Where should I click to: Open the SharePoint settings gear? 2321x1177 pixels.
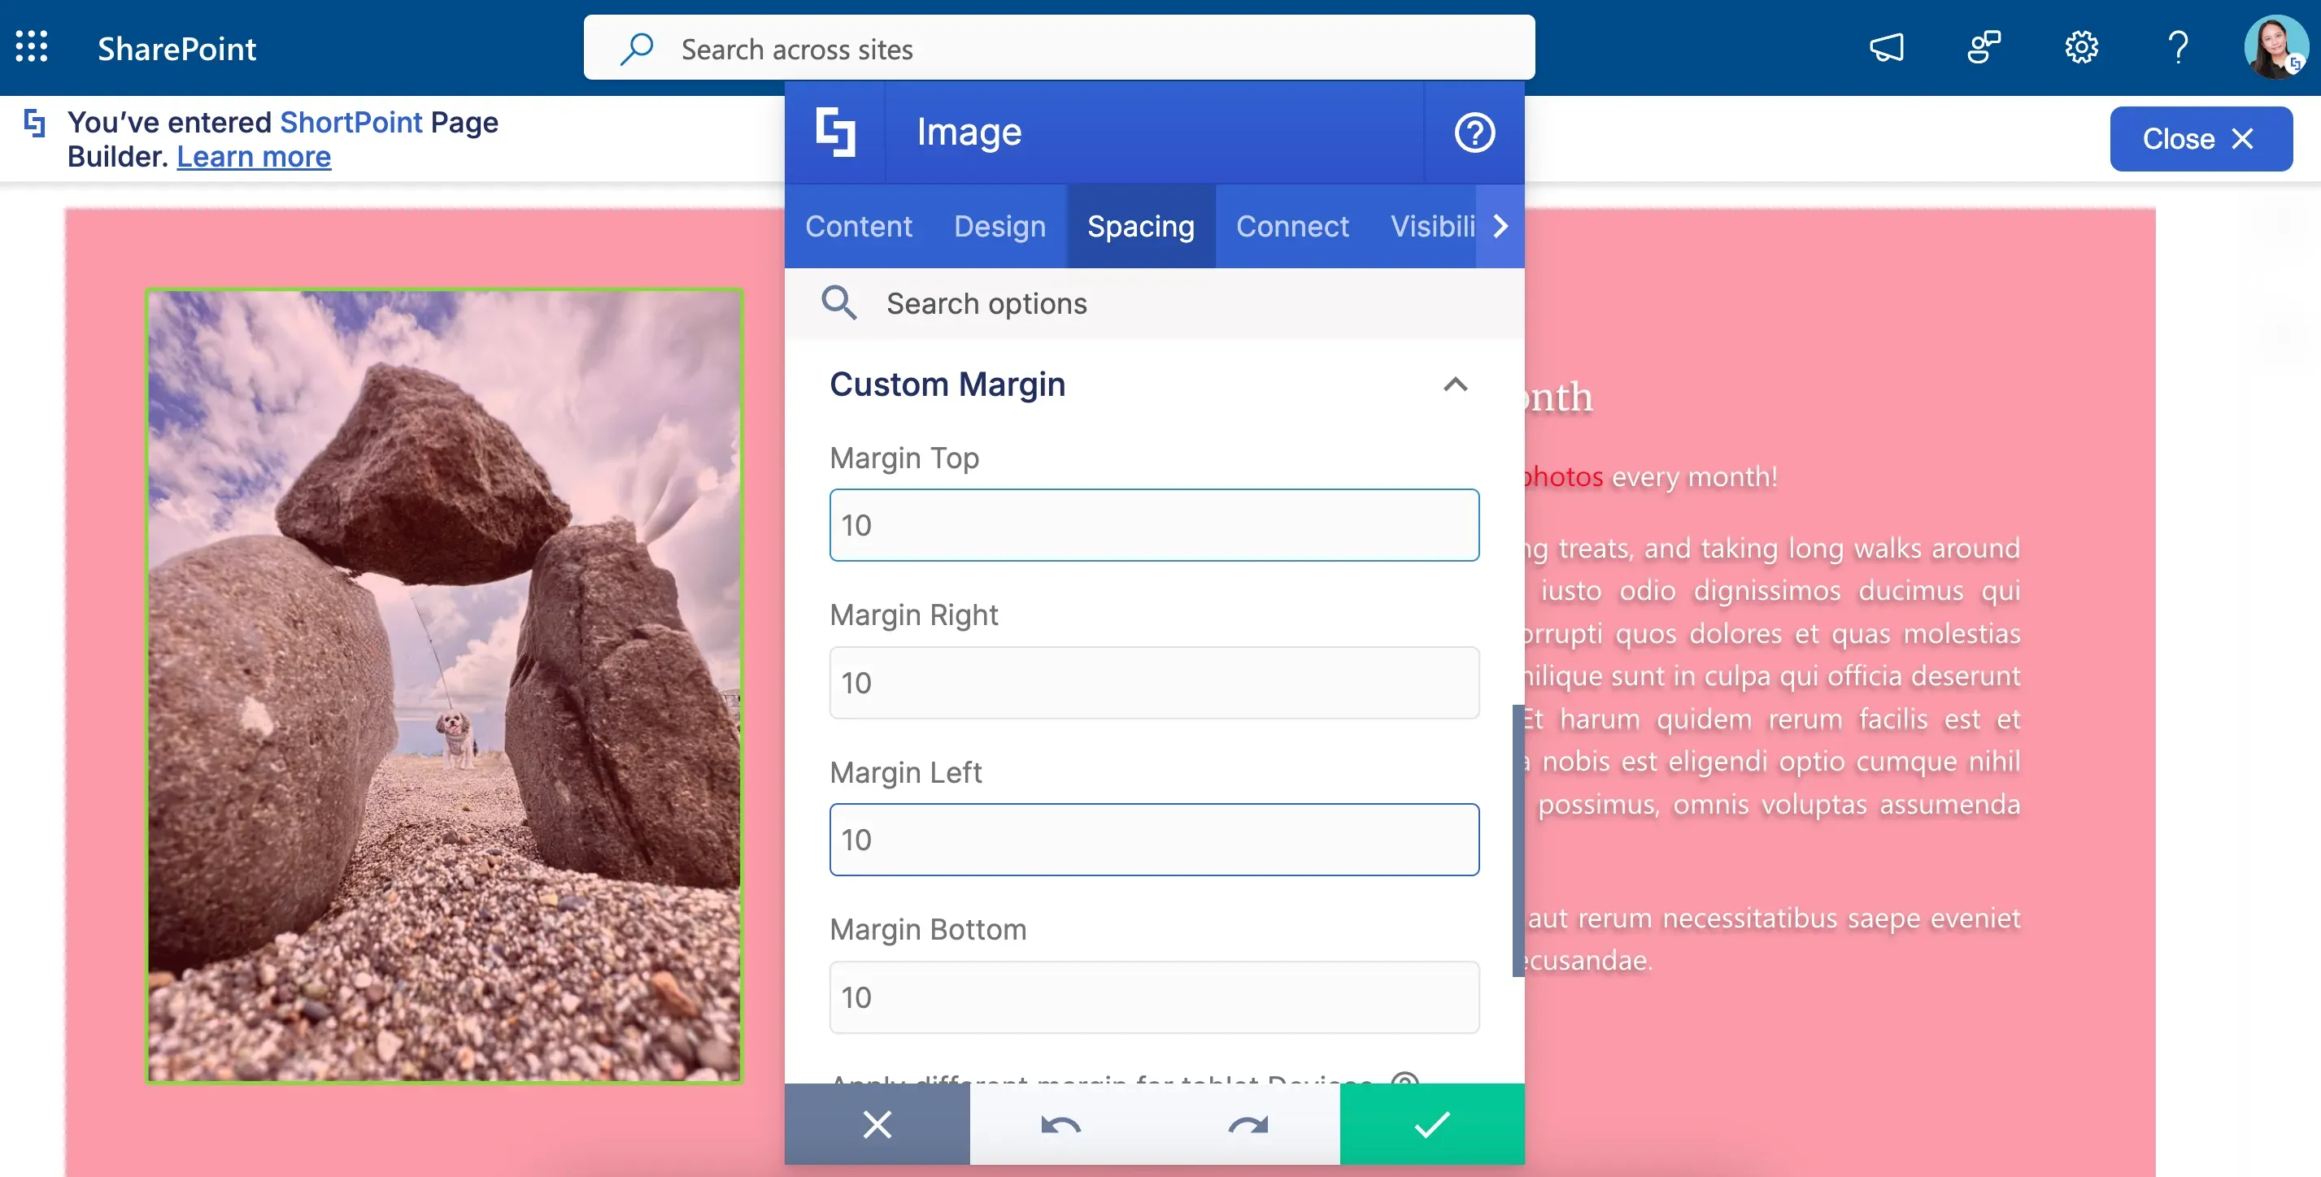[2080, 47]
